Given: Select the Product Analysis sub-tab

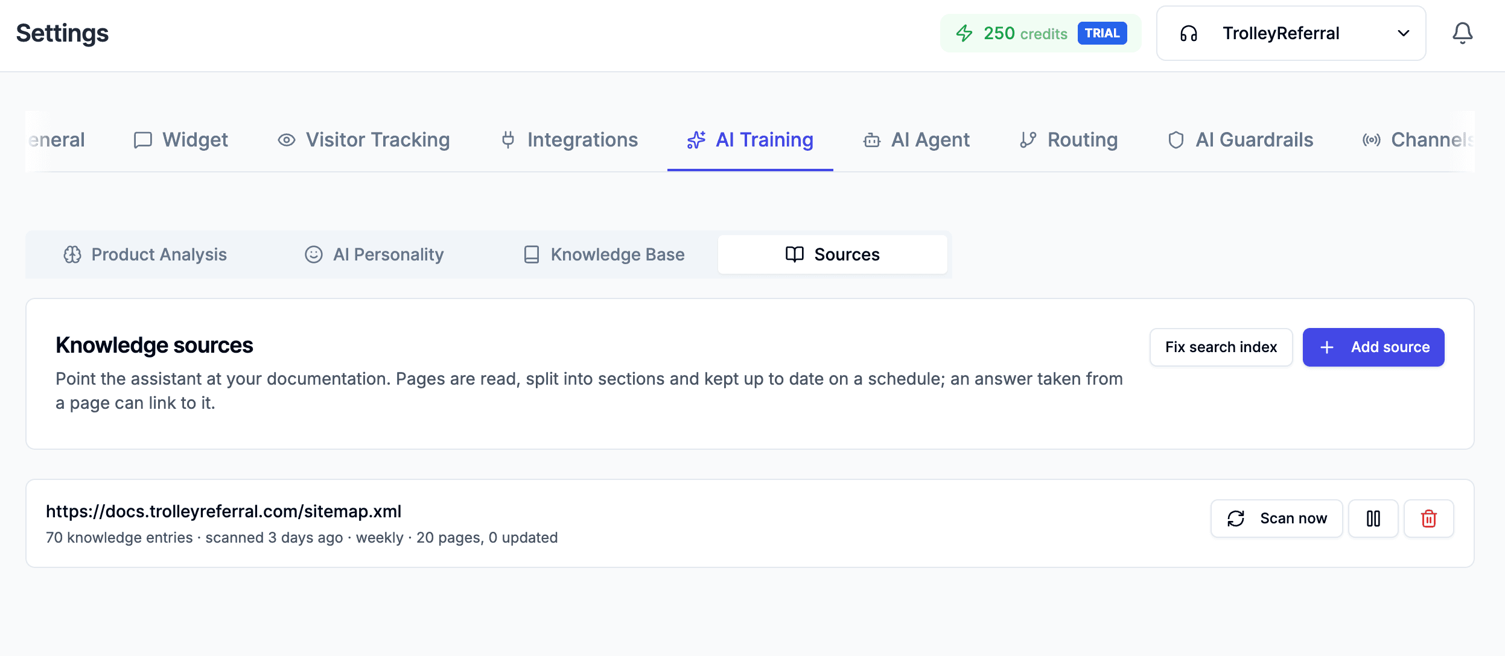Looking at the screenshot, I should click(x=145, y=254).
